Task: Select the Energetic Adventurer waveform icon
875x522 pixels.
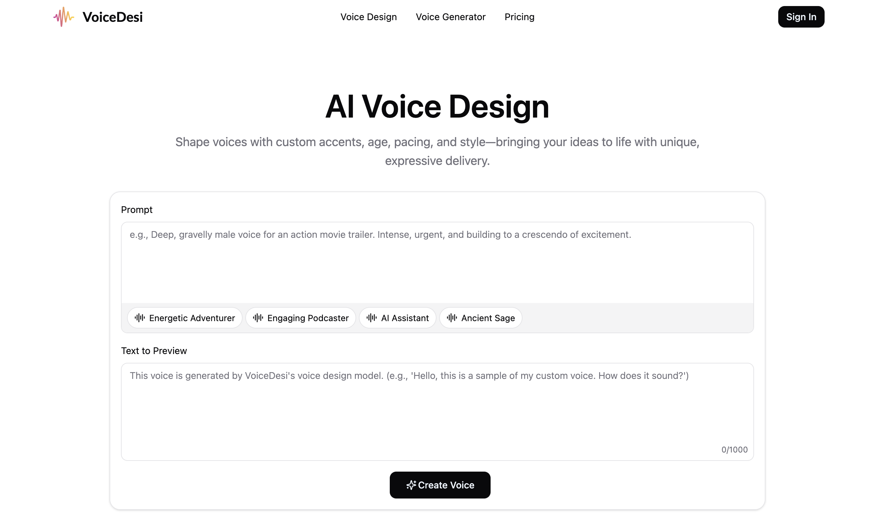Action: (x=140, y=318)
